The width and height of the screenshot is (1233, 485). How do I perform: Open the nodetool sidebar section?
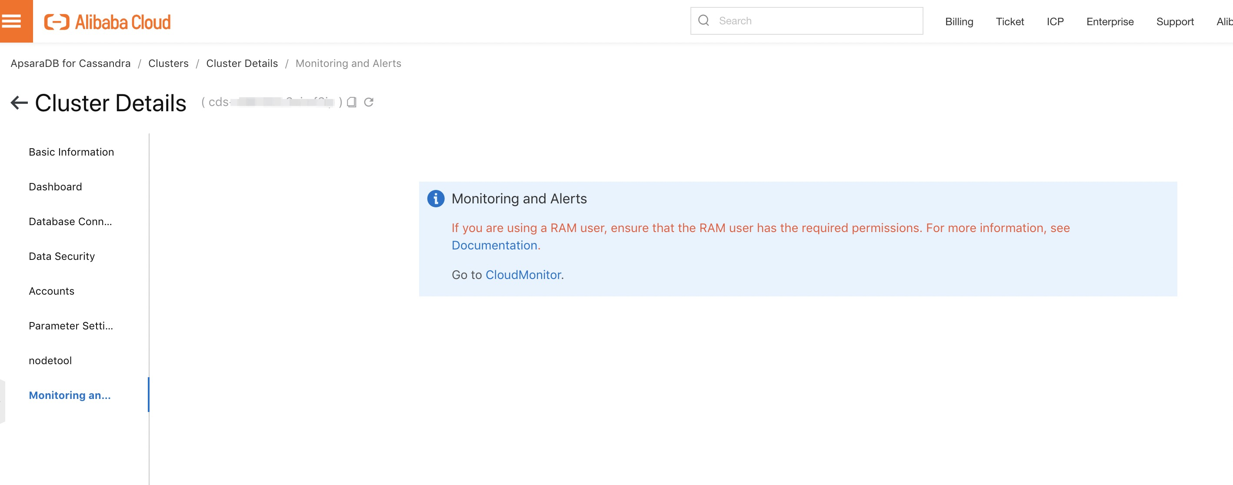click(x=50, y=361)
